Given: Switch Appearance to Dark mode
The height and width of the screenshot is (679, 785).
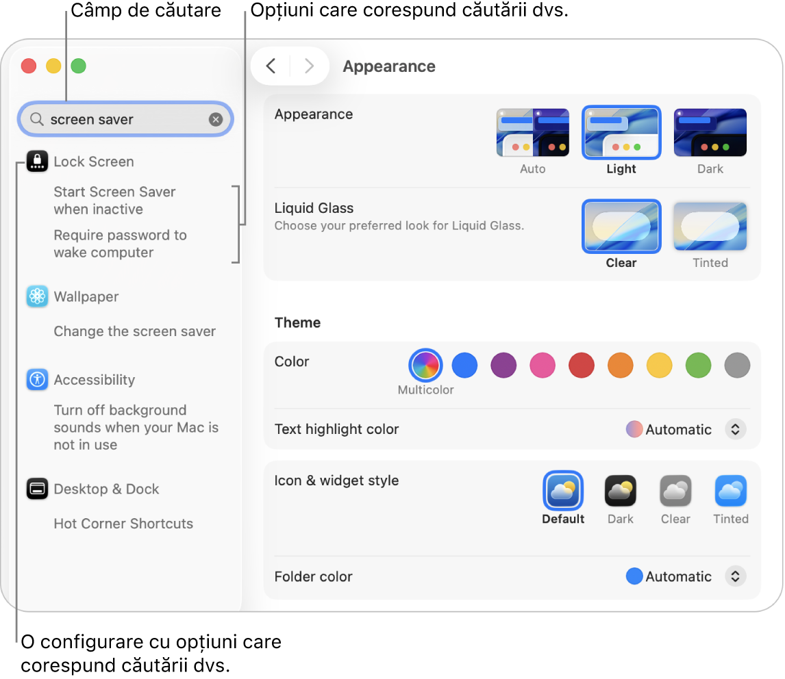Looking at the screenshot, I should coord(710,132).
